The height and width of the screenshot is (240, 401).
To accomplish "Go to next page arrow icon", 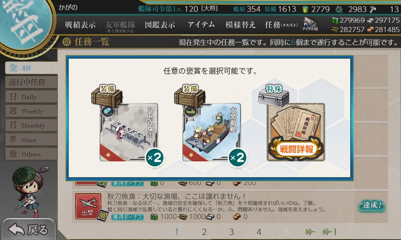I will [x=310, y=232].
